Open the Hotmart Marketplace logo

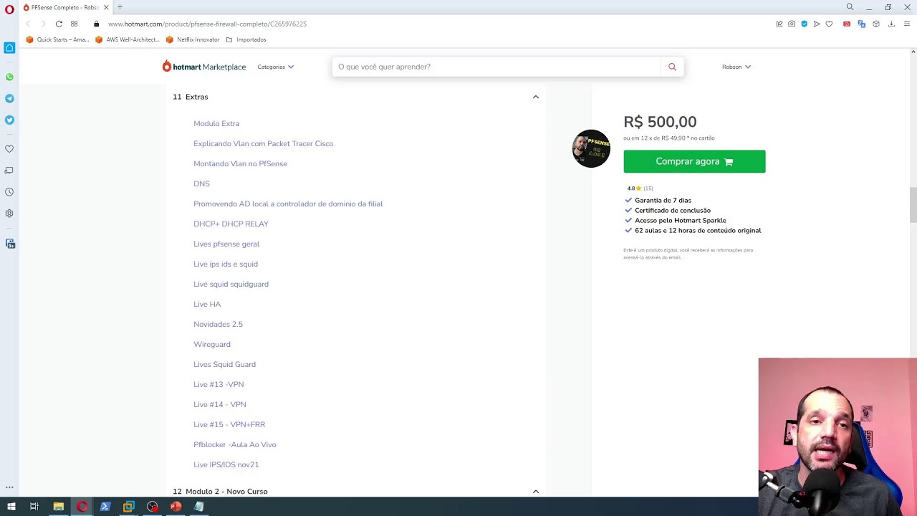click(x=204, y=67)
